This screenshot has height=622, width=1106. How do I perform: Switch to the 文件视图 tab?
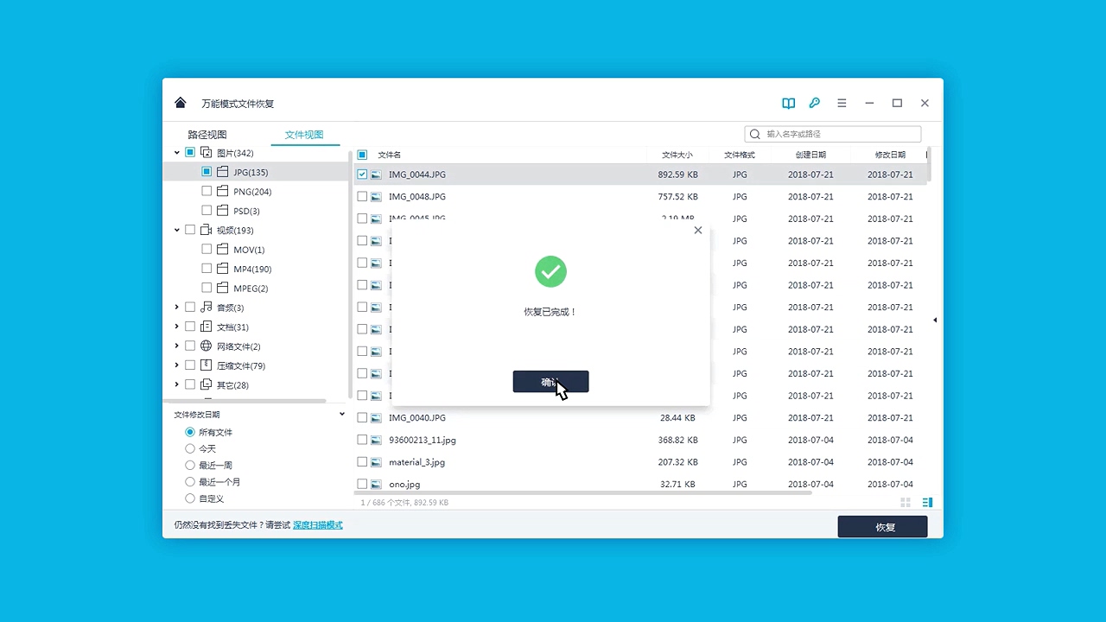pyautogui.click(x=304, y=135)
